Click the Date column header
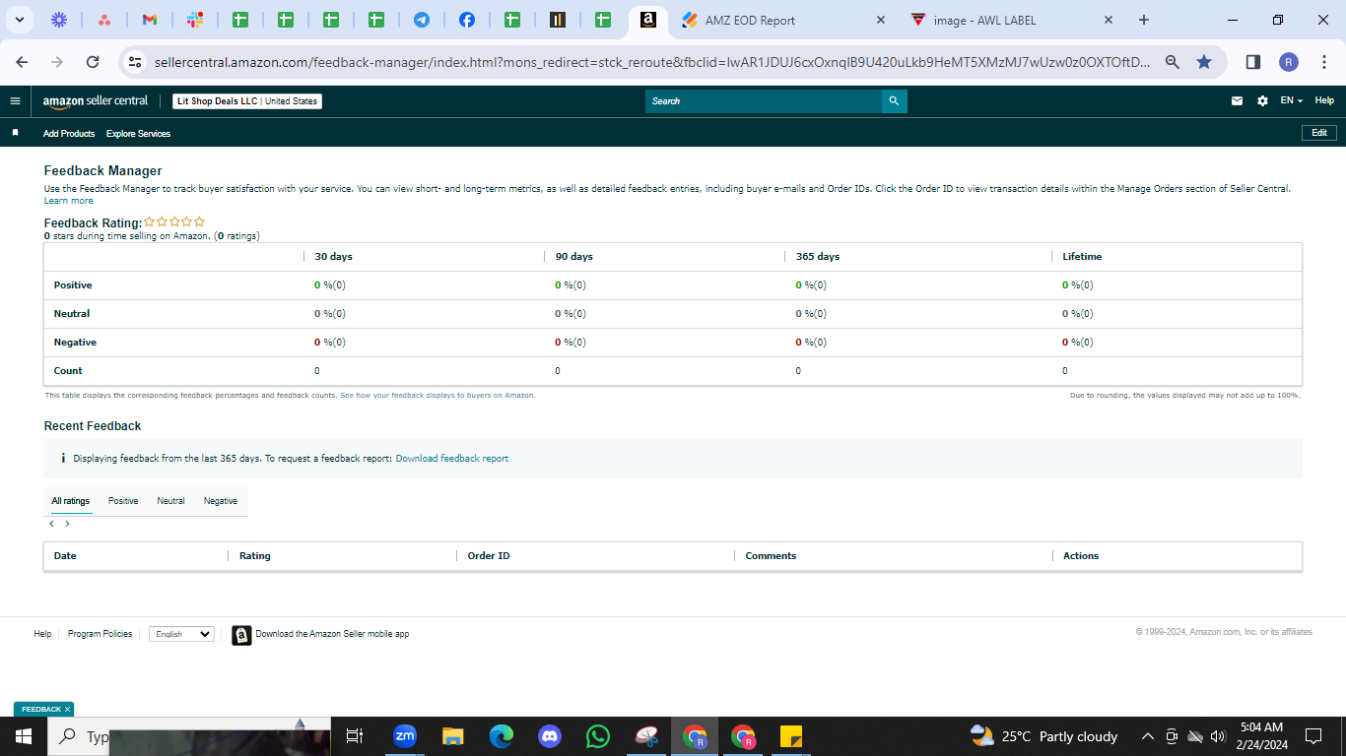Viewport: 1346px width, 756px height. click(x=65, y=556)
